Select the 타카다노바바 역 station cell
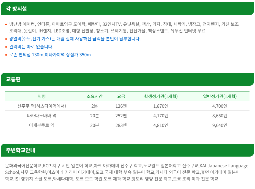Screen dimensions: 255x189 [42, 116]
